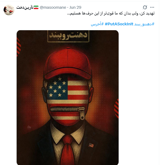Image resolution: width=160 pixels, height=165 pixels.
Task: Click the flag lapel pin on the suit
Action: click(x=91, y=145)
